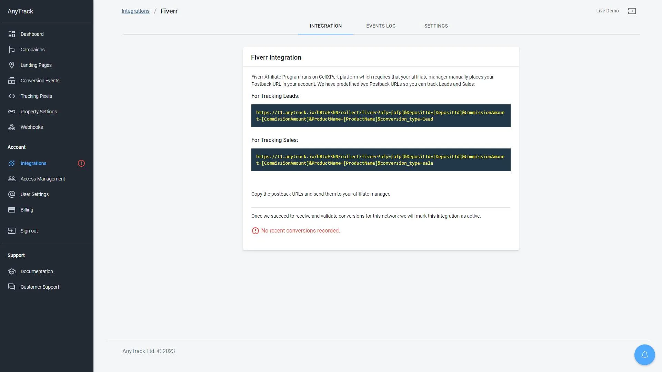Switch to the Integration tab
The image size is (662, 372).
pyautogui.click(x=326, y=26)
